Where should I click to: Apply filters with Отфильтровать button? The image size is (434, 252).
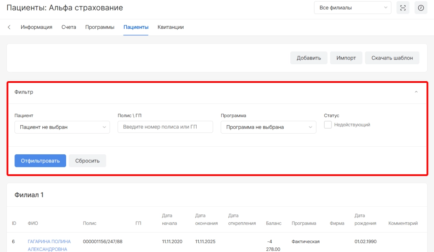pyautogui.click(x=40, y=161)
